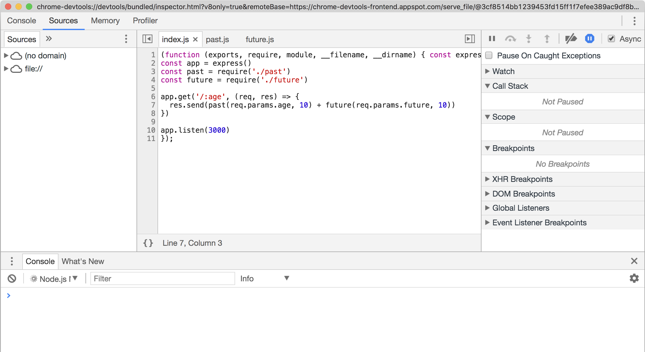Open the Node.js execution context dropdown
This screenshot has width=645, height=352.
coord(54,278)
